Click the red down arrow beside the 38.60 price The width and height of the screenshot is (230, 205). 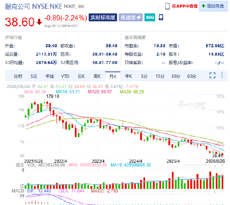coord(39,22)
